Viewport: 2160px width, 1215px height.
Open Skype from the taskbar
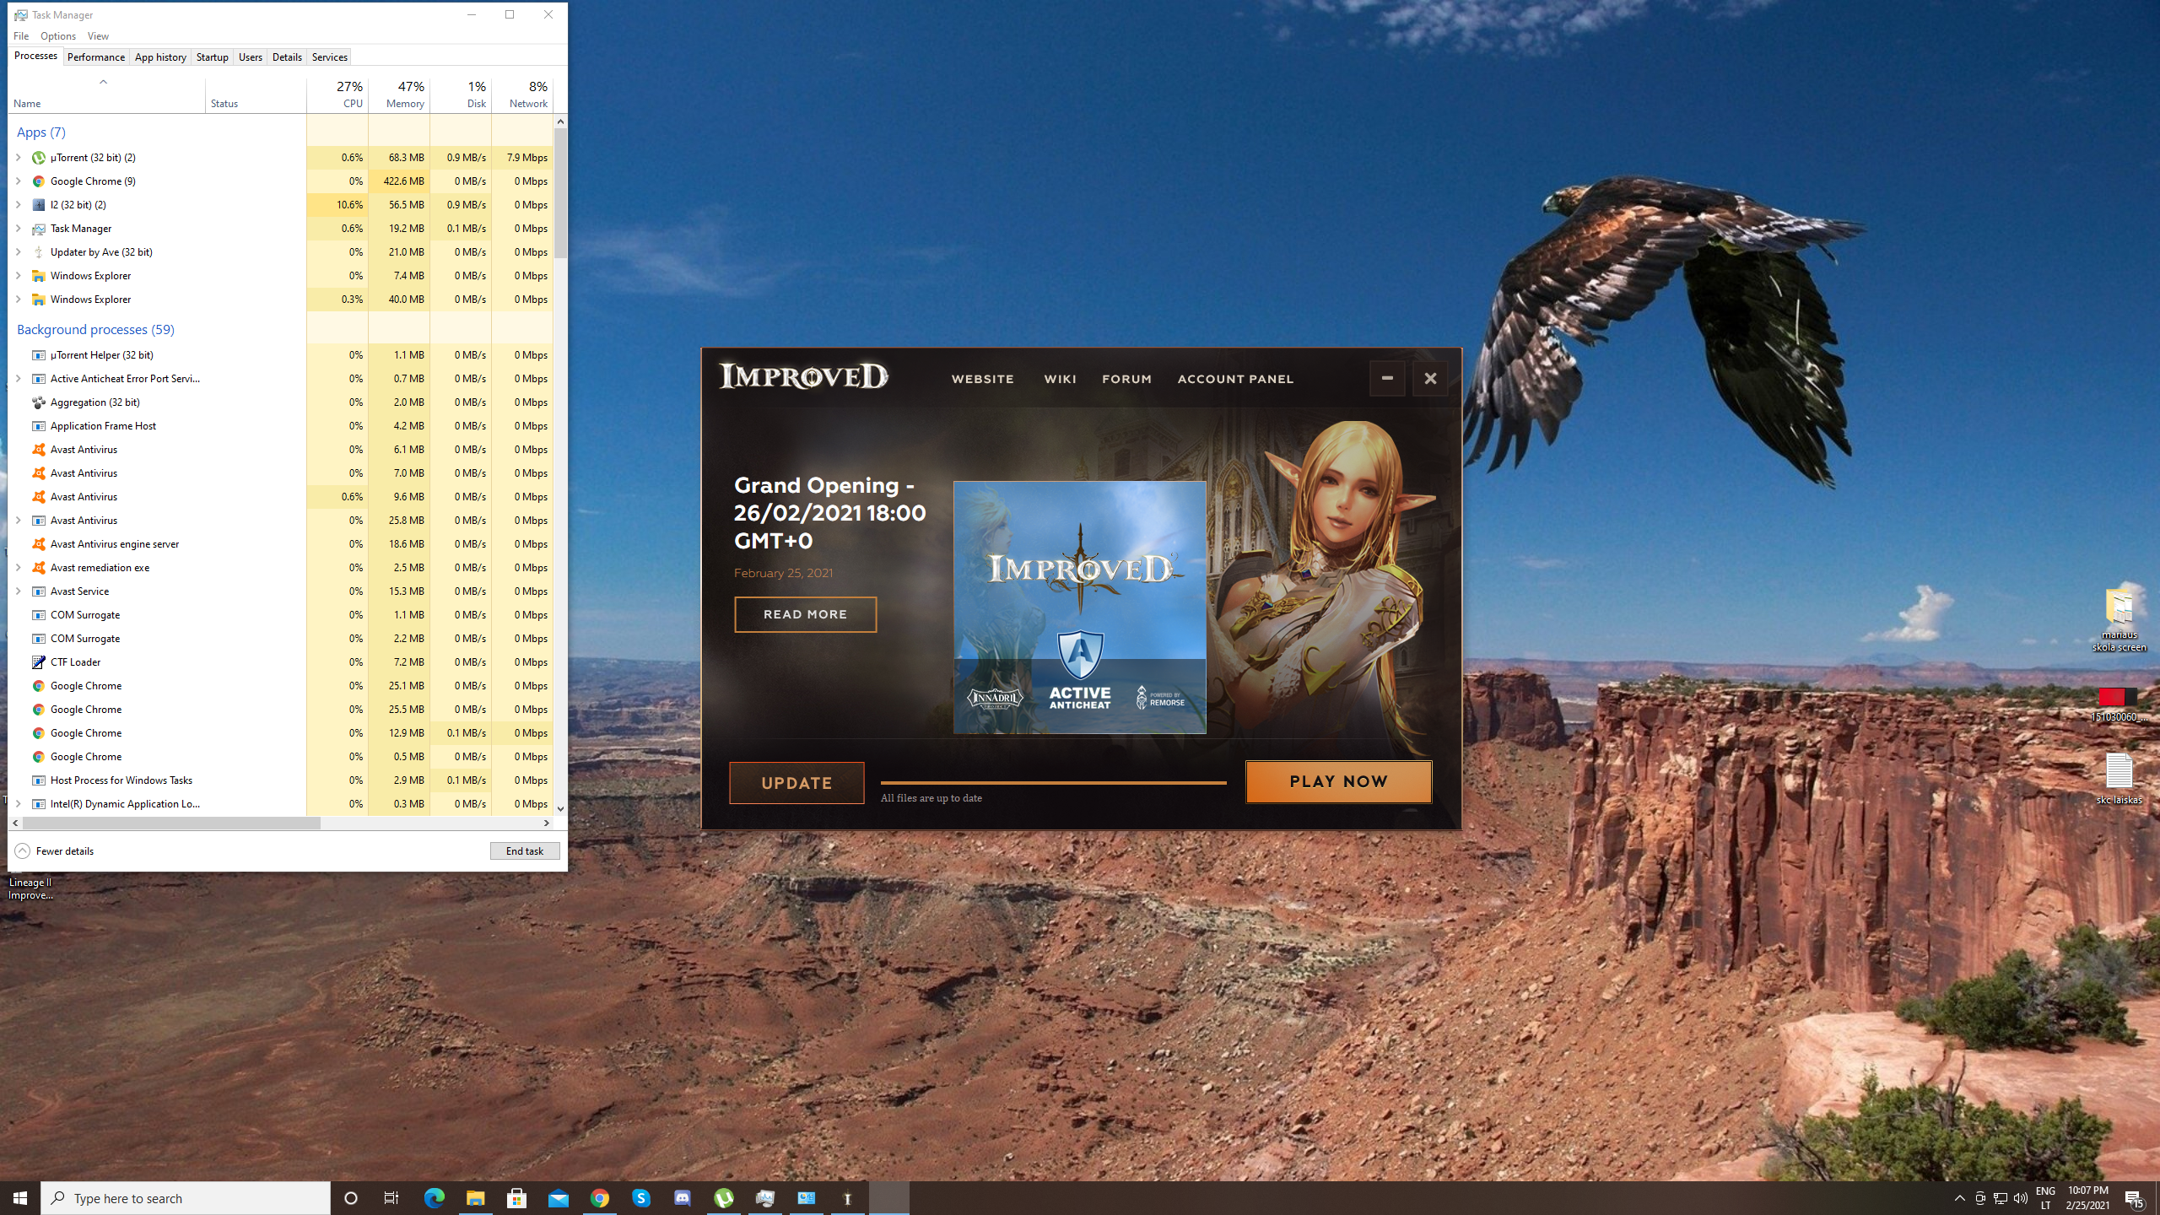point(641,1198)
